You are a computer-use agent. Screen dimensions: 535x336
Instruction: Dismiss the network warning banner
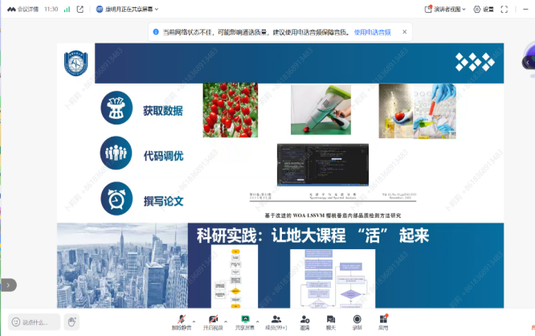(404, 32)
